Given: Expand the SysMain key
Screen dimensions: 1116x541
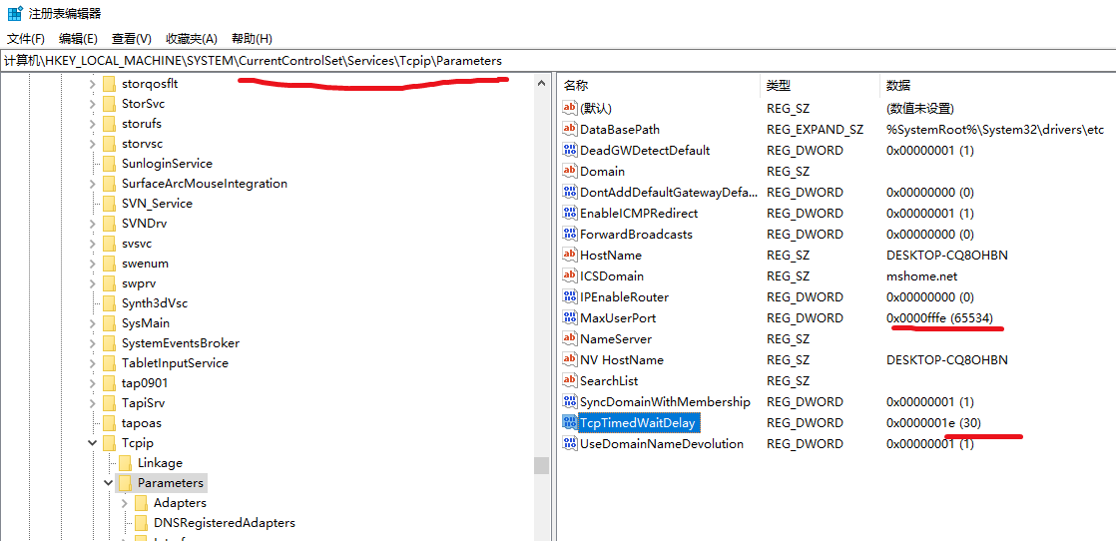Looking at the screenshot, I should 92,323.
